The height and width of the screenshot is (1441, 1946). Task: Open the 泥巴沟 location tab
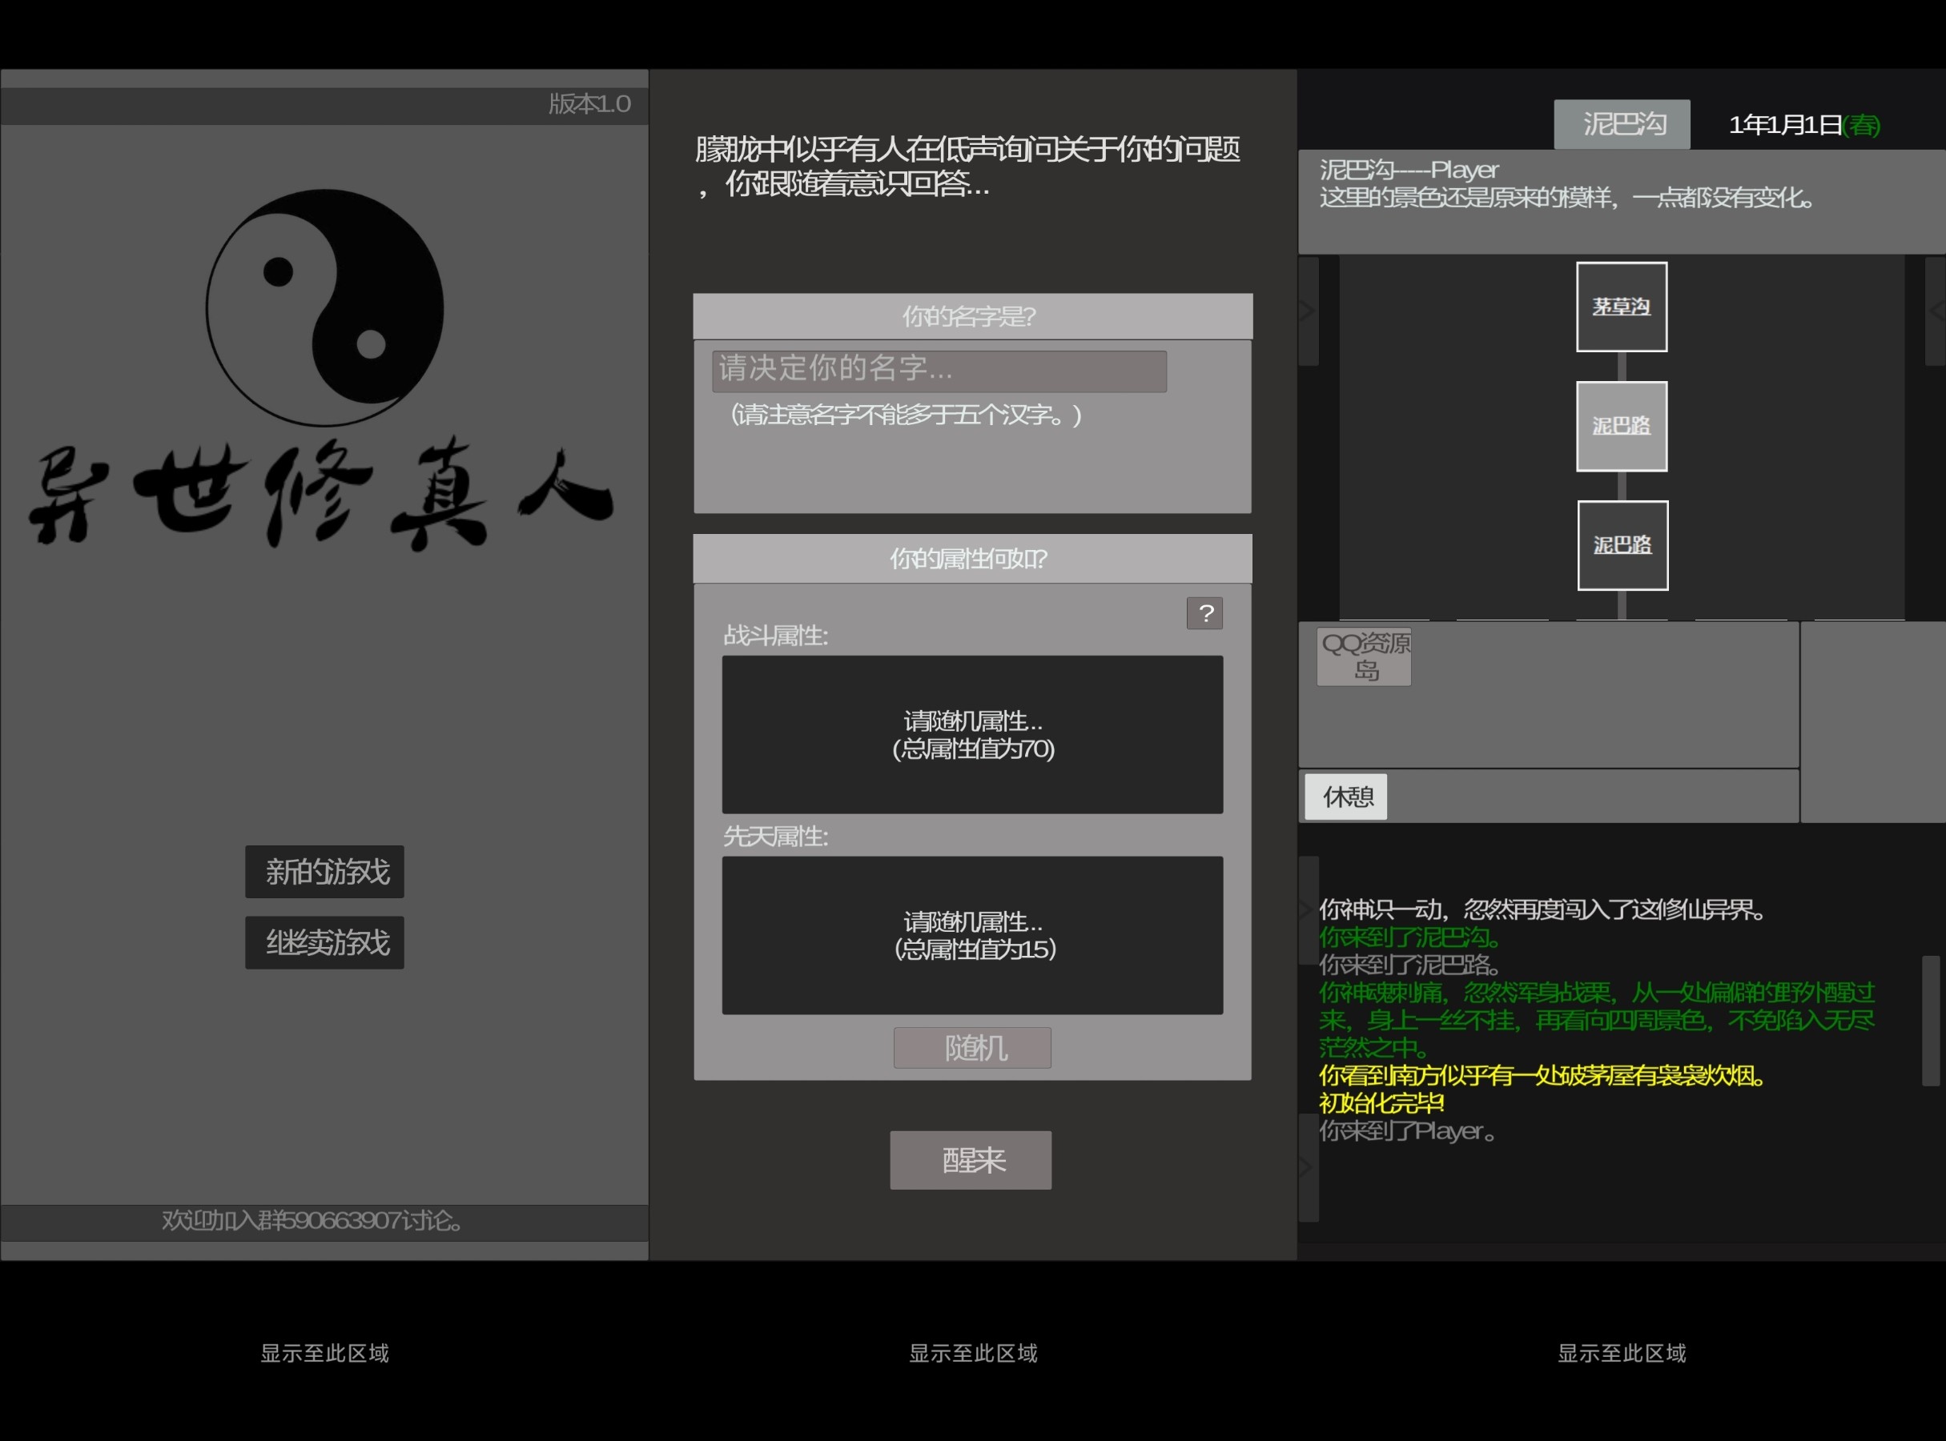[1622, 125]
